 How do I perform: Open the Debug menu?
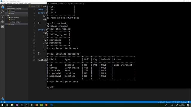coord(21,3)
